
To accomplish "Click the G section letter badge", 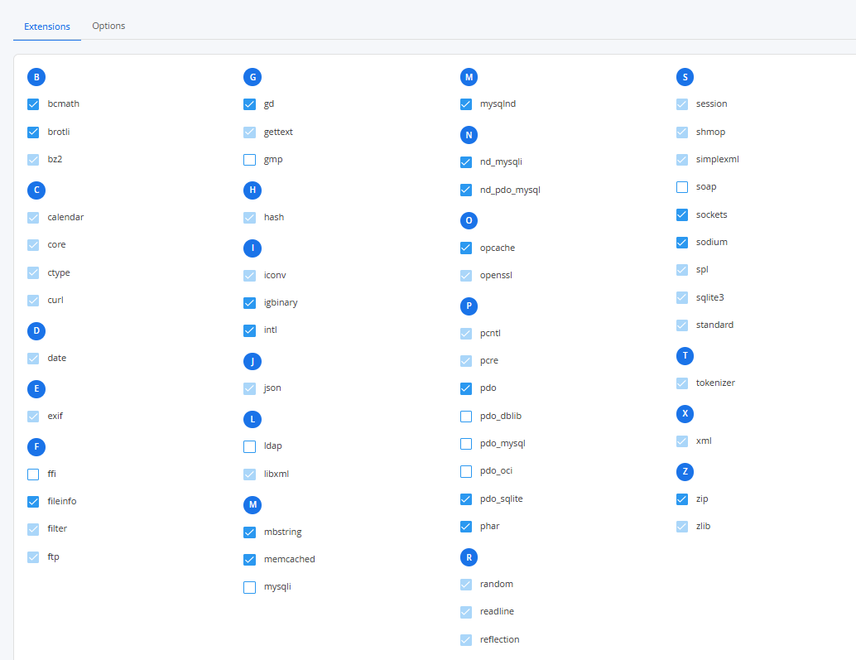I will (x=252, y=77).
